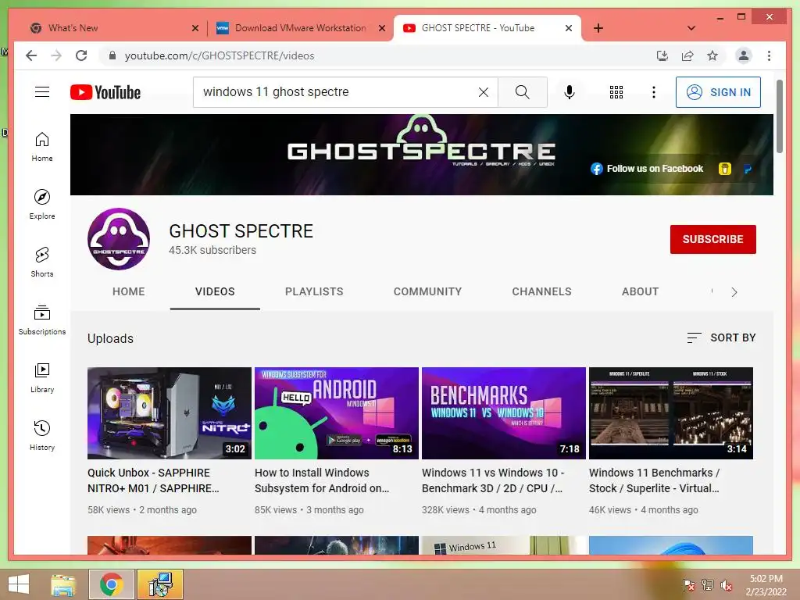Open the YouTube hamburger guide menu
The height and width of the screenshot is (600, 800).
pos(42,92)
